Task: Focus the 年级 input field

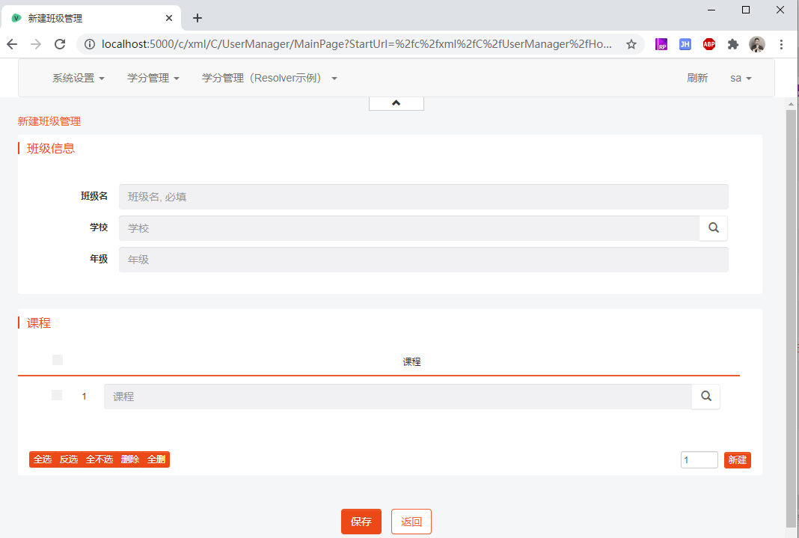Action: pyautogui.click(x=423, y=260)
